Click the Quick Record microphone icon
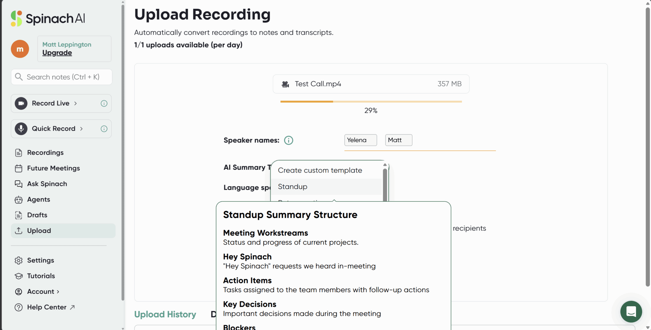Image resolution: width=651 pixels, height=330 pixels. [x=21, y=129]
